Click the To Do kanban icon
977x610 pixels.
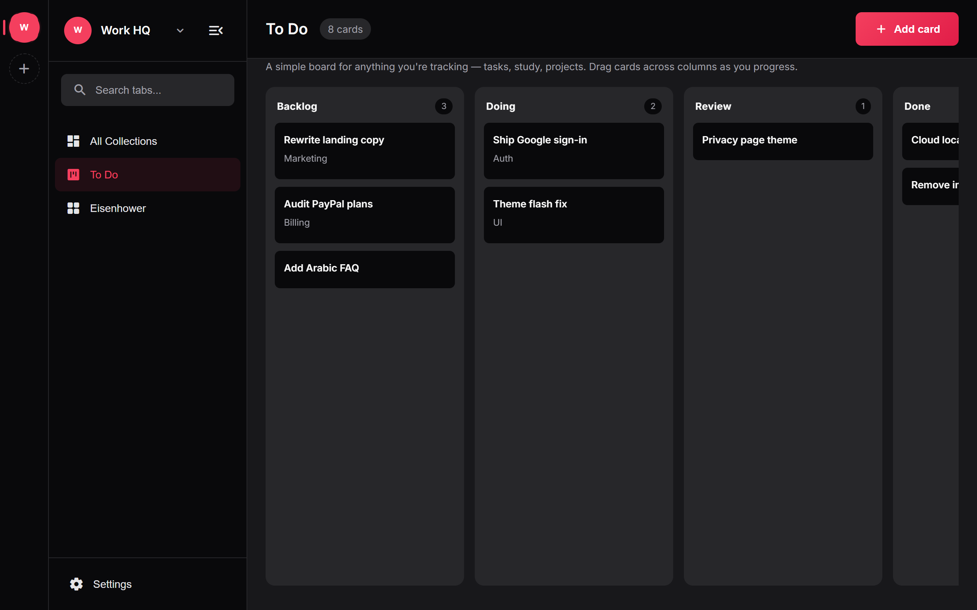[73, 175]
